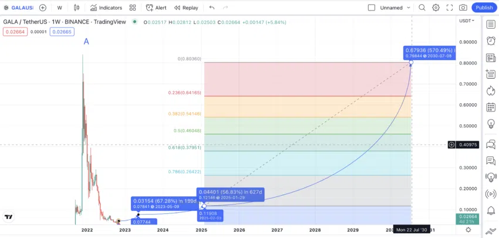Image resolution: width=499 pixels, height=238 pixels.
Task: Open the layout grid templates icon
Action: [x=133, y=8]
